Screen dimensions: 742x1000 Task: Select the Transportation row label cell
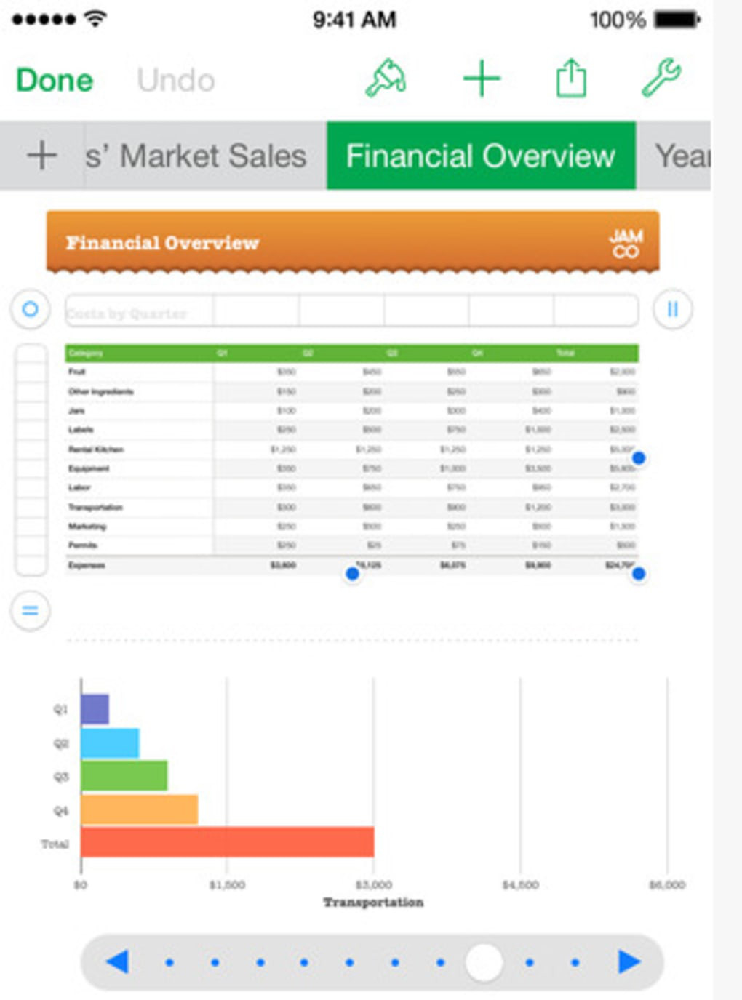[95, 507]
